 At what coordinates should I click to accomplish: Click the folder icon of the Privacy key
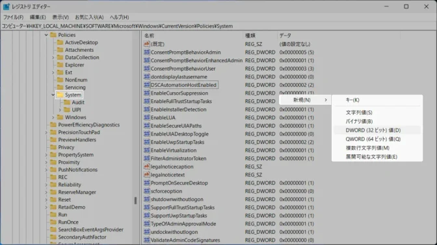tap(53, 147)
